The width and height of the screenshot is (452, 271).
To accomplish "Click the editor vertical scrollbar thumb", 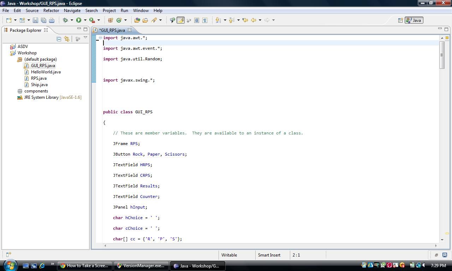I will tap(442, 55).
